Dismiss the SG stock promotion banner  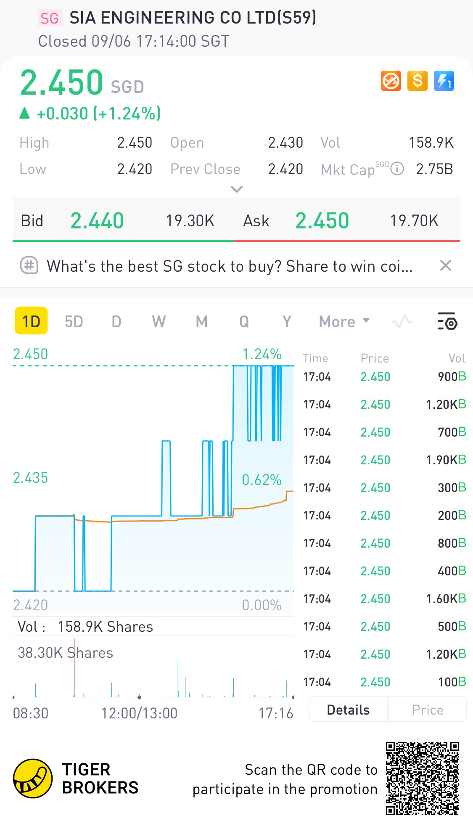click(445, 265)
